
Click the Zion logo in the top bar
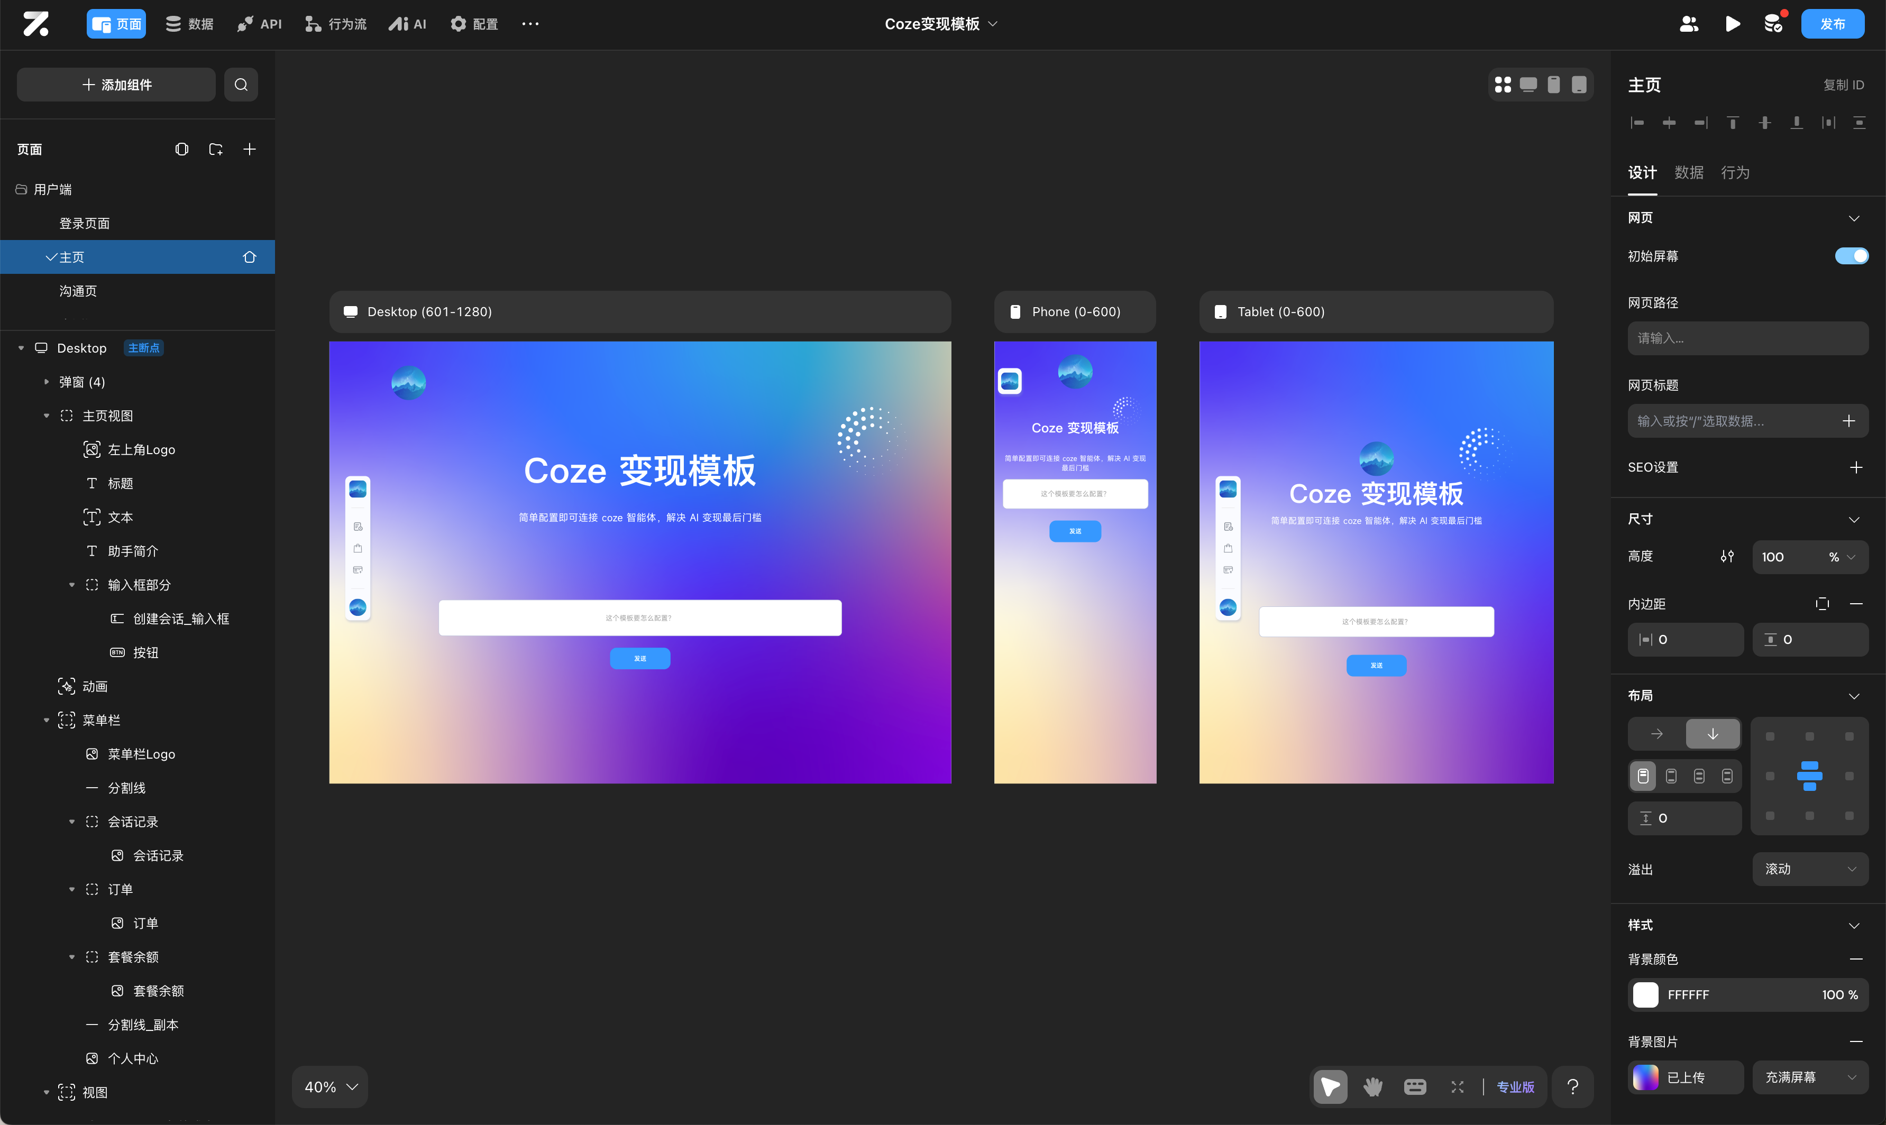35,23
